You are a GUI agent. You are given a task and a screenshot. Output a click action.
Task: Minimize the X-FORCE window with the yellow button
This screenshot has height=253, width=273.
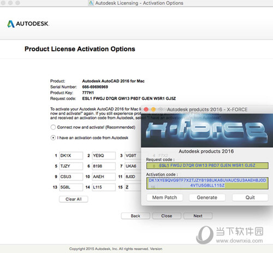(153, 109)
